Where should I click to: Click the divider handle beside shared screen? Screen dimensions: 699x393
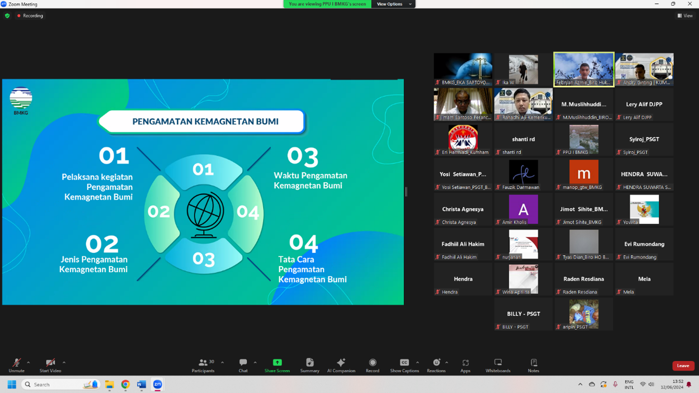coord(406,192)
